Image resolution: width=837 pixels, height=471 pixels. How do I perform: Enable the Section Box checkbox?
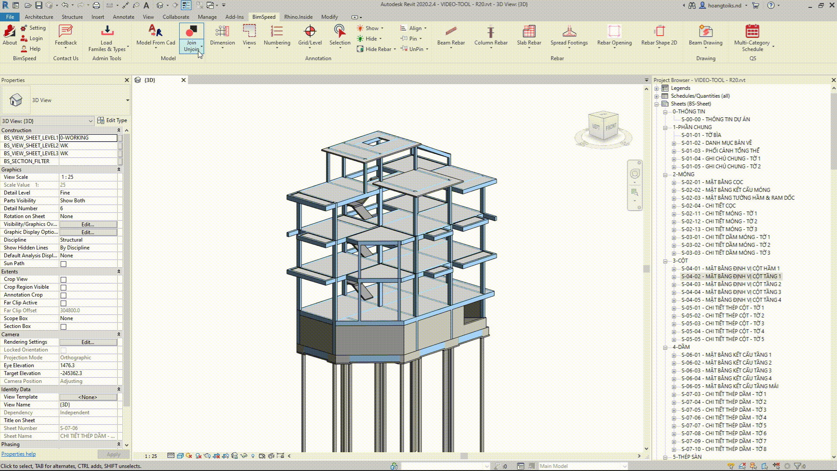pyautogui.click(x=63, y=326)
